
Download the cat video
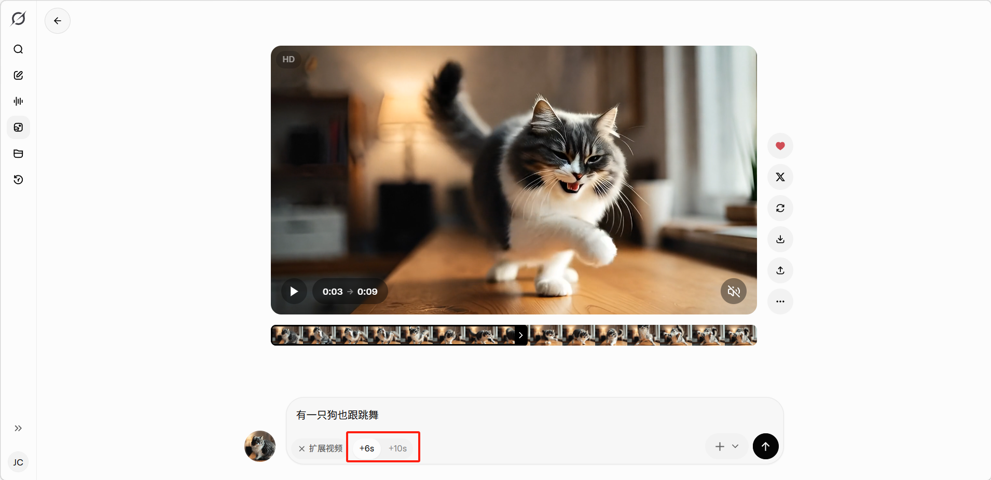tap(780, 239)
